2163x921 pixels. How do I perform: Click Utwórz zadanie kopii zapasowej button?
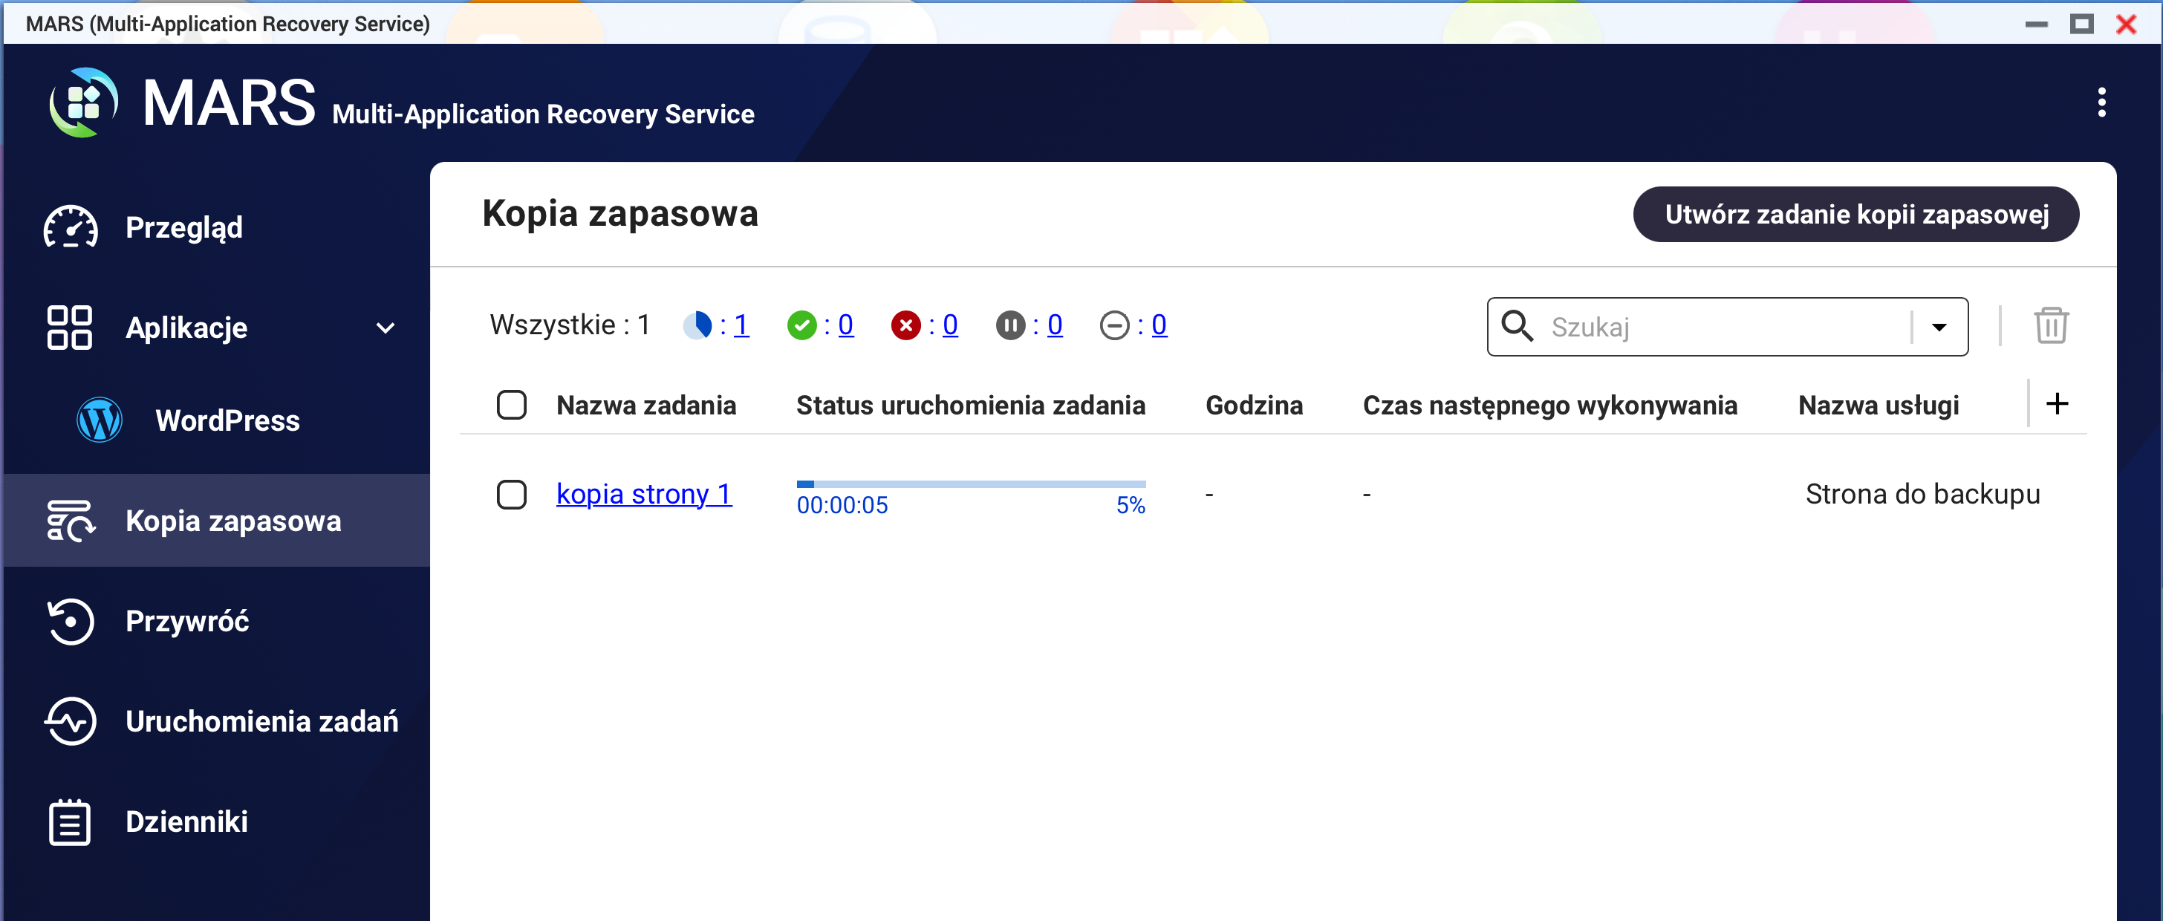pos(1855,214)
